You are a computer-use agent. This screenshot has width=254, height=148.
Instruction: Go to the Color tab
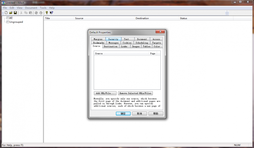coord(157,46)
